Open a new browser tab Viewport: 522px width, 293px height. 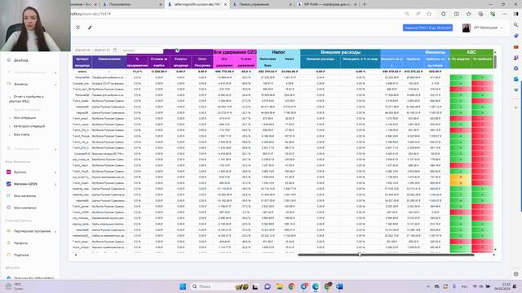tap(365, 4)
